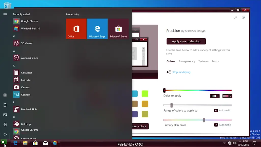Click Apply style to desktop button
The width and height of the screenshot is (261, 147).
tap(186, 41)
